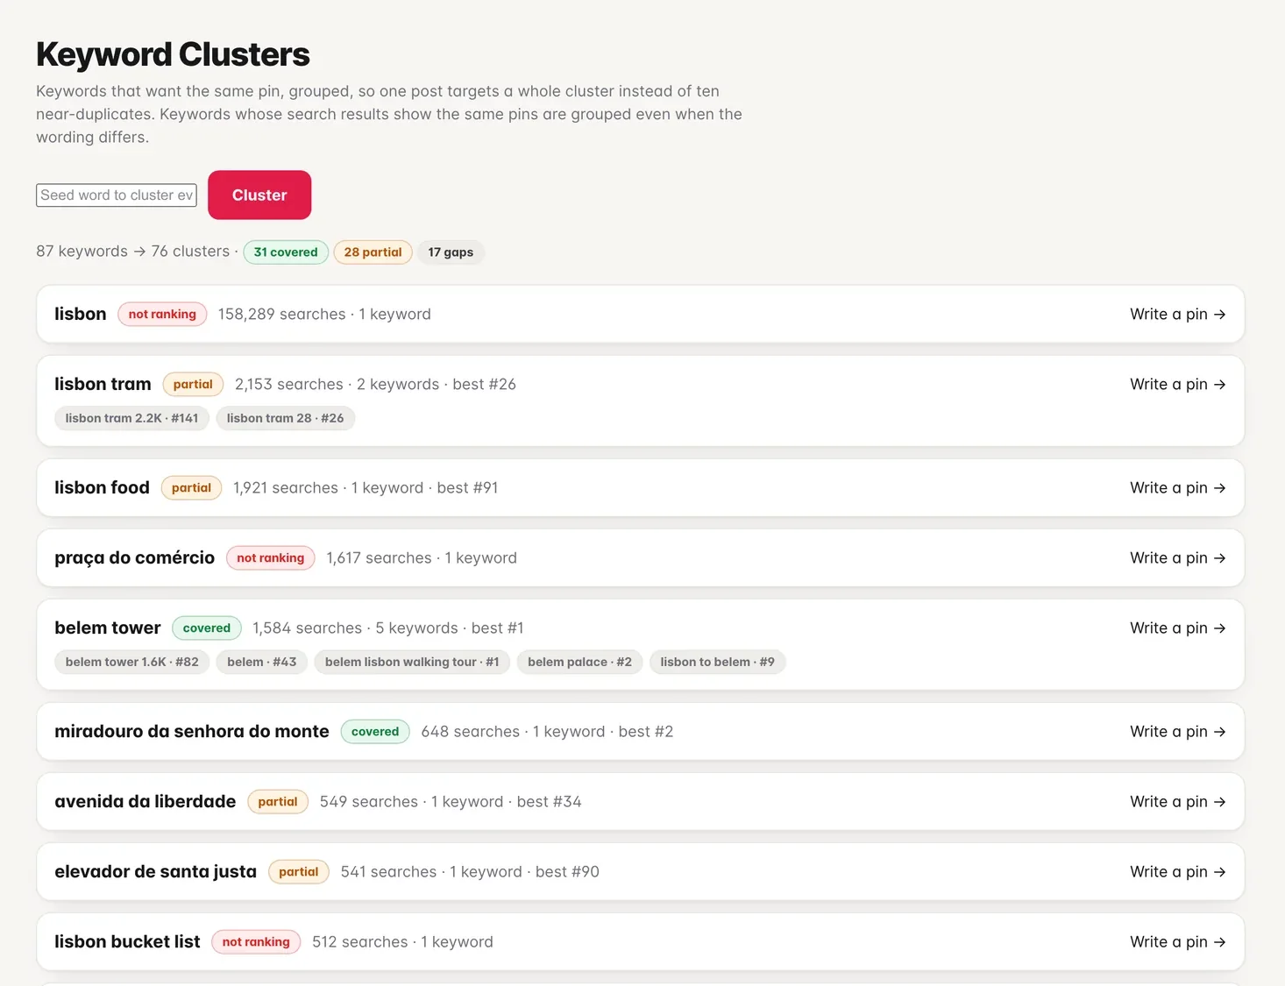Click miradouro da senhora do monte title

(192, 731)
